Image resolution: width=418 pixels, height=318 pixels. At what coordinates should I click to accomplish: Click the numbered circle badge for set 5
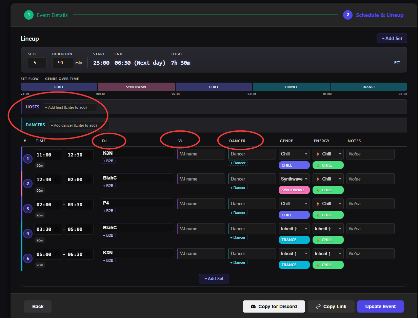(28, 258)
